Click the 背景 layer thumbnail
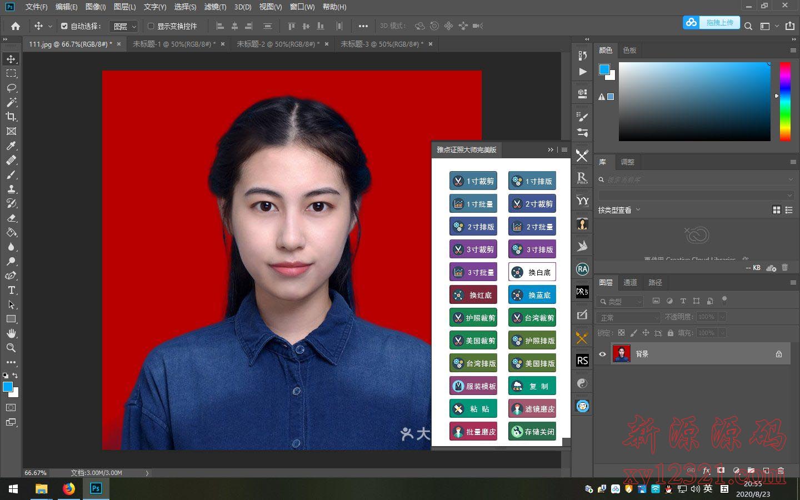 622,354
